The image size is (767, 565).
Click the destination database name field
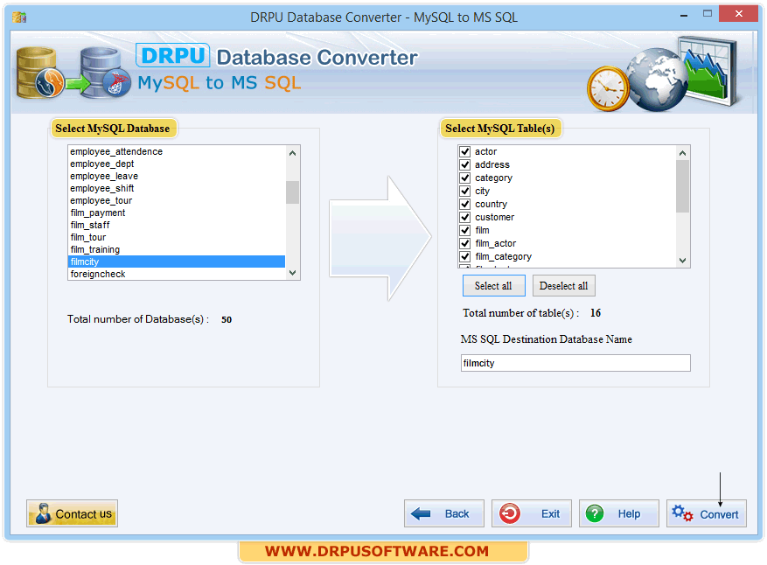point(575,363)
